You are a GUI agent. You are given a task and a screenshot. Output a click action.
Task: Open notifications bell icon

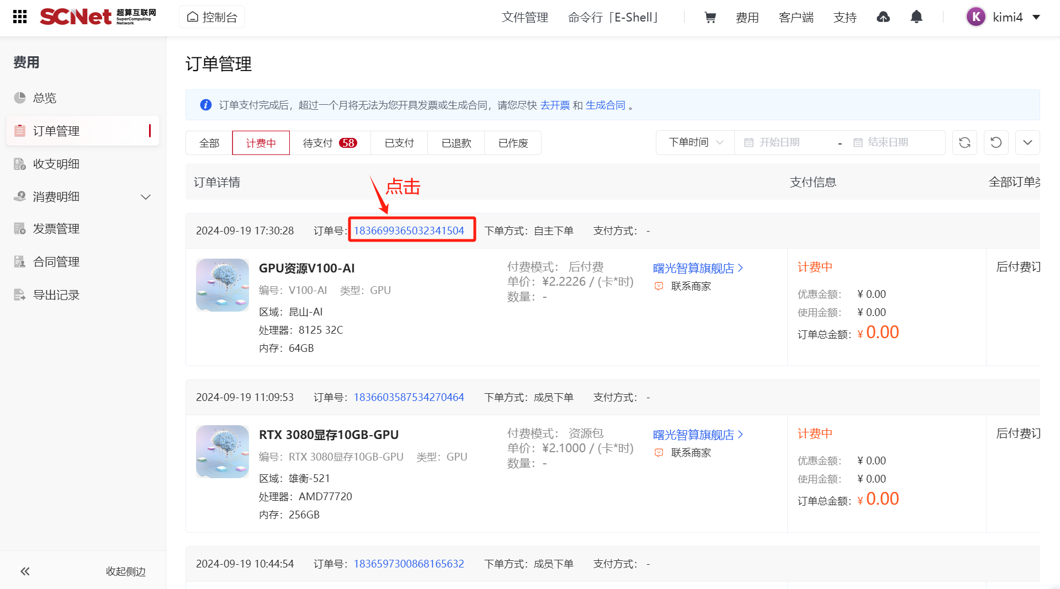(916, 18)
